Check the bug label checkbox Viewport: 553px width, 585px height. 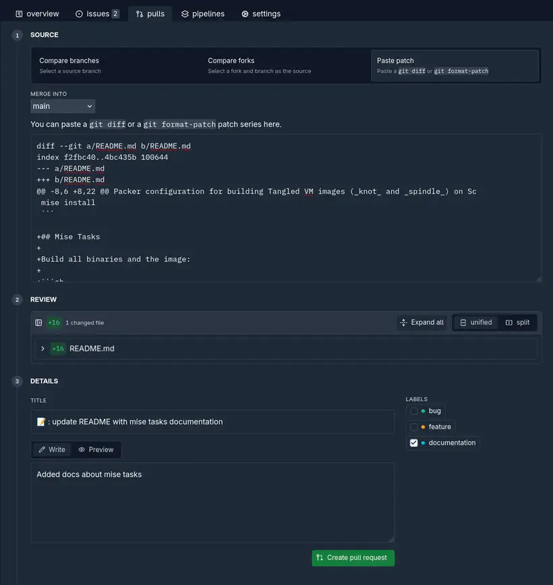(413, 411)
